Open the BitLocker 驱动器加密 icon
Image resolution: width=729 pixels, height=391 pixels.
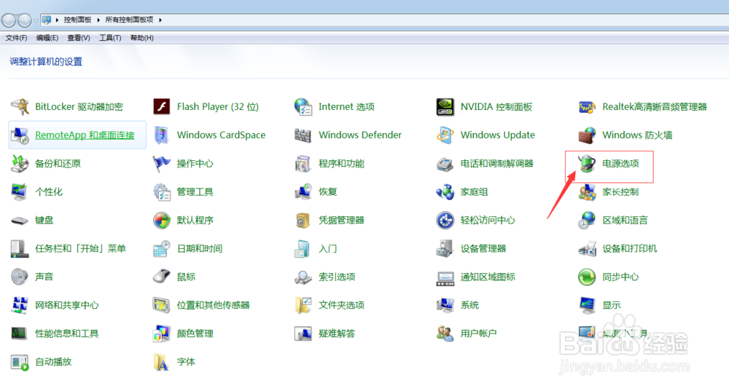tap(20, 107)
